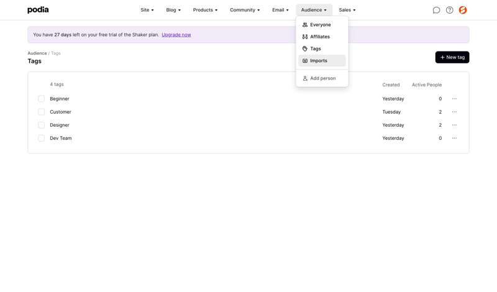This screenshot has width=497, height=292.
Task: Open the Customer tag name
Action: point(60,112)
